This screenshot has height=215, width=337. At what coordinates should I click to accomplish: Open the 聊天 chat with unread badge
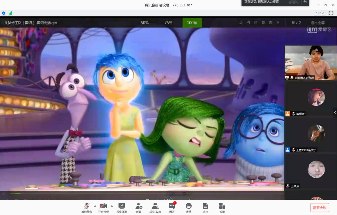point(172,208)
